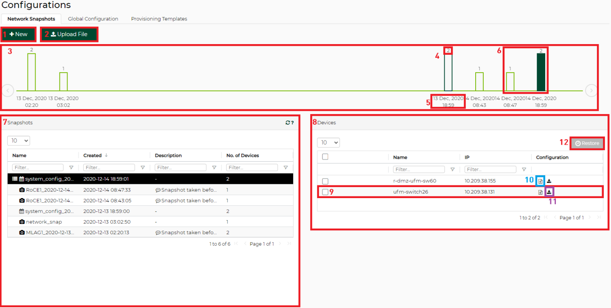Download configuration for ufm-switch26
Image resolution: width=611 pixels, height=308 pixels.
[549, 192]
